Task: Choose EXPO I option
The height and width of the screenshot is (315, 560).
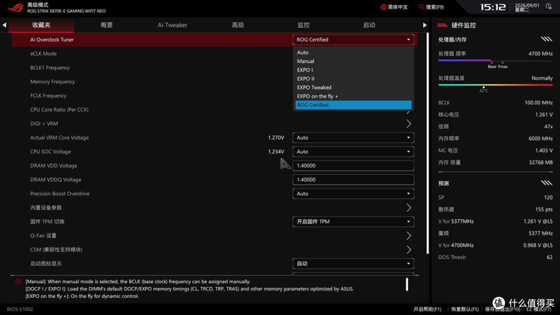Action: pyautogui.click(x=353, y=70)
